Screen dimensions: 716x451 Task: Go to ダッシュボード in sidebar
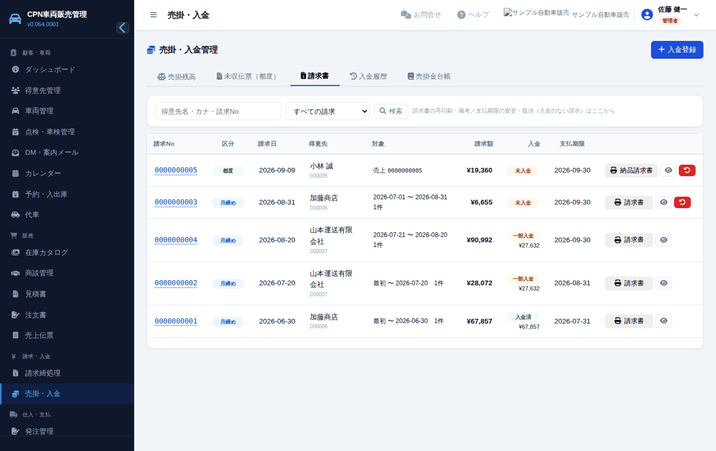(x=67, y=70)
